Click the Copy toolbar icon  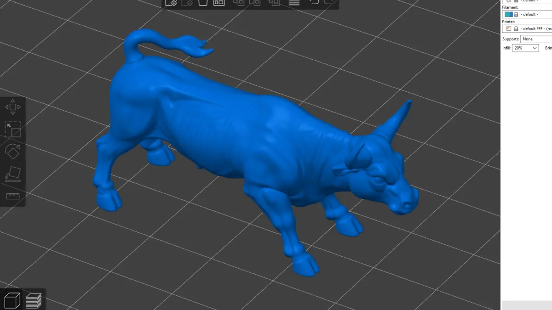(239, 2)
